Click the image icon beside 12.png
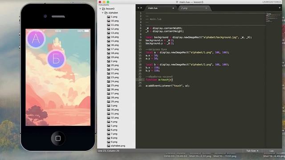The image size is (285, 160). click(109, 29)
